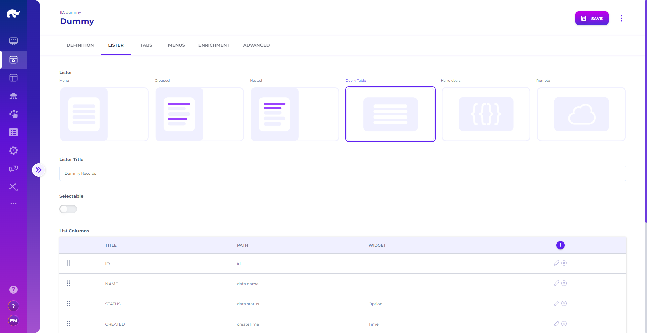Open the three-dot options menu beside Save
This screenshot has width=647, height=333.
click(621, 18)
